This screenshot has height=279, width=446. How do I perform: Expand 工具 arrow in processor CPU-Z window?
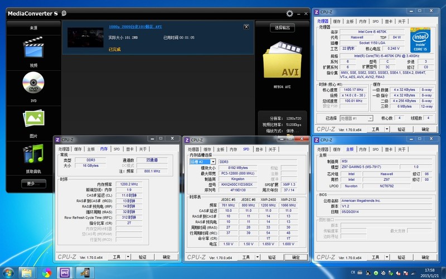(387, 129)
